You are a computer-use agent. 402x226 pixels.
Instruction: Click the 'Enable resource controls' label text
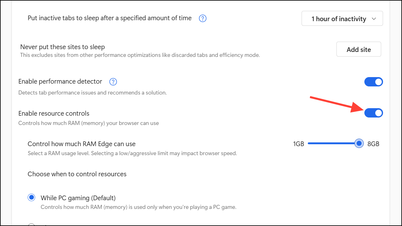click(54, 113)
